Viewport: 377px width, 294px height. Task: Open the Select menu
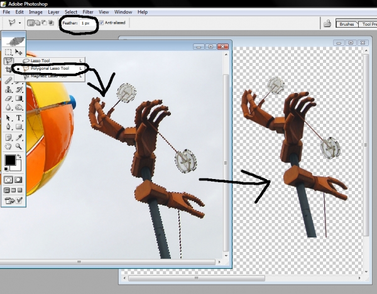71,12
